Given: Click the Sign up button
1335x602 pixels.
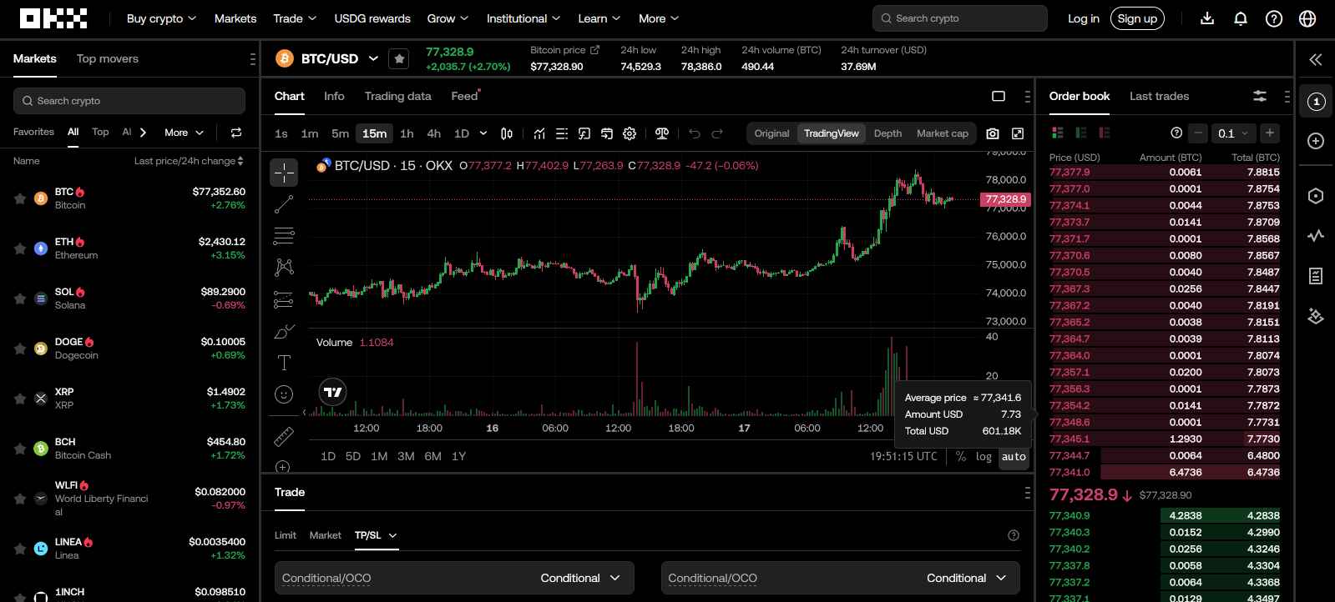Looking at the screenshot, I should click(1137, 18).
